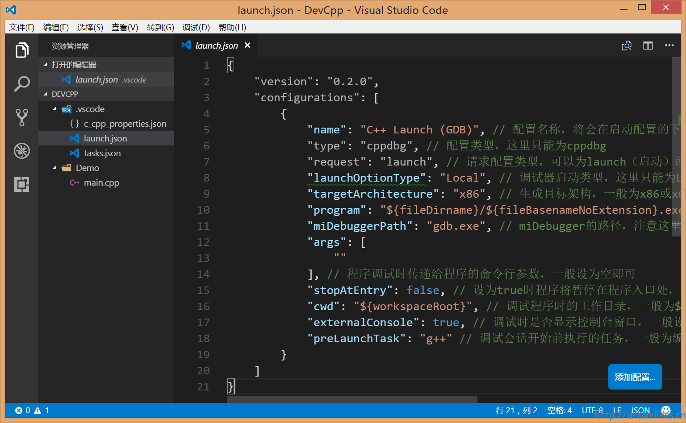Viewport: 686px width, 423px height.
Task: Click the "miDebuggerPath" key on line 11
Action: tap(360, 226)
